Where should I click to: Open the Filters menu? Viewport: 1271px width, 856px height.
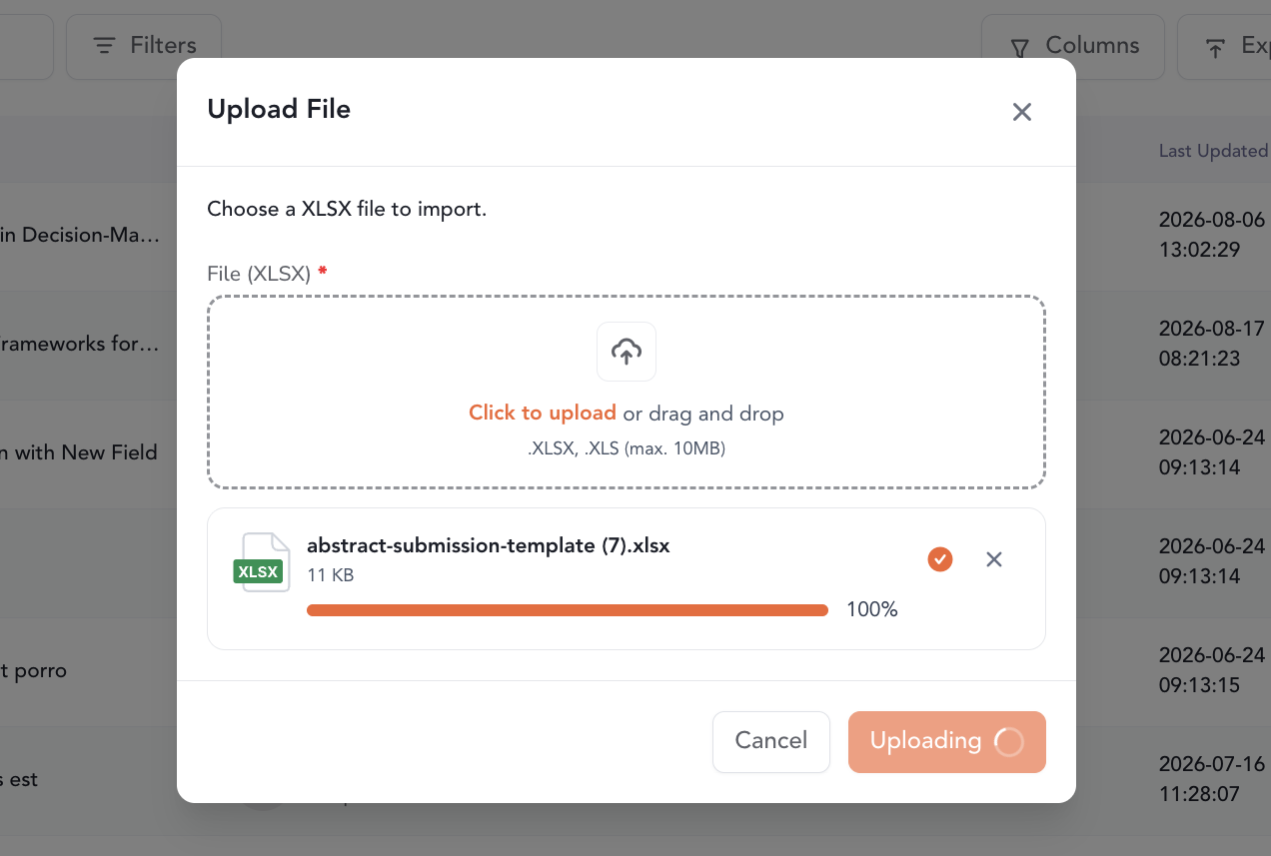point(144,46)
